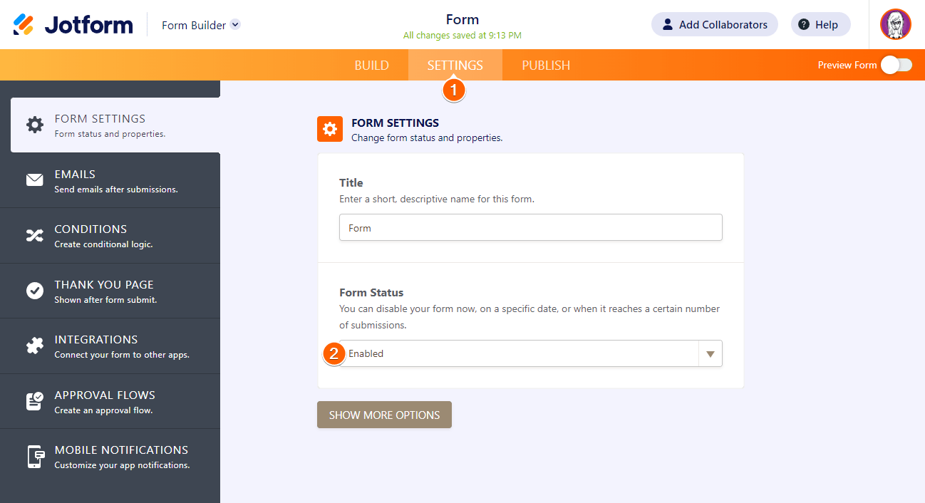Toggle the Preview Form switch
The image size is (925, 503).
(896, 65)
